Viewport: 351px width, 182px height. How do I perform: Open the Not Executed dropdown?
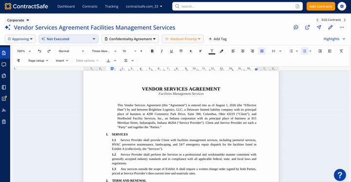[69, 39]
